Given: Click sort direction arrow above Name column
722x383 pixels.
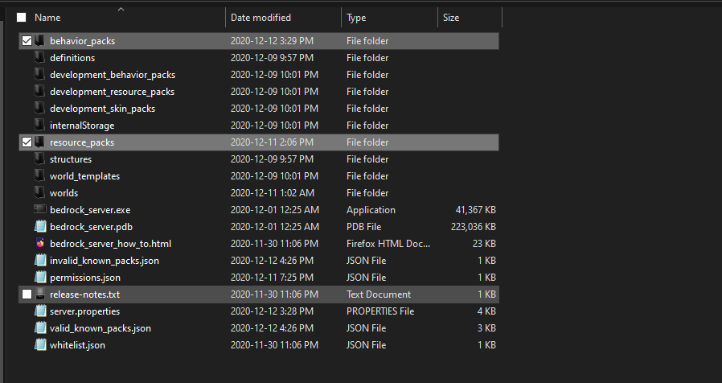Looking at the screenshot, I should (x=121, y=9).
